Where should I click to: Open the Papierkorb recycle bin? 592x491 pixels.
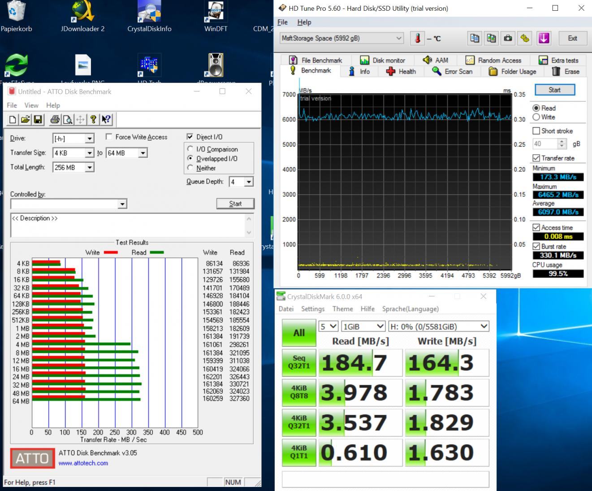(17, 17)
